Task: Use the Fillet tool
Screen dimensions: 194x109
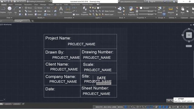Action: click(47, 11)
